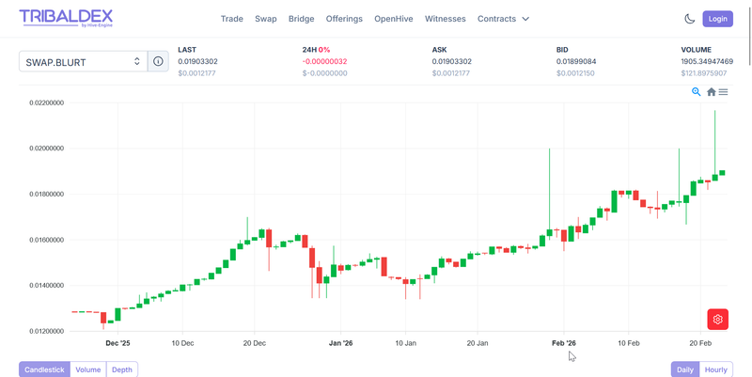Click the token info icon
752x377 pixels.
(158, 61)
